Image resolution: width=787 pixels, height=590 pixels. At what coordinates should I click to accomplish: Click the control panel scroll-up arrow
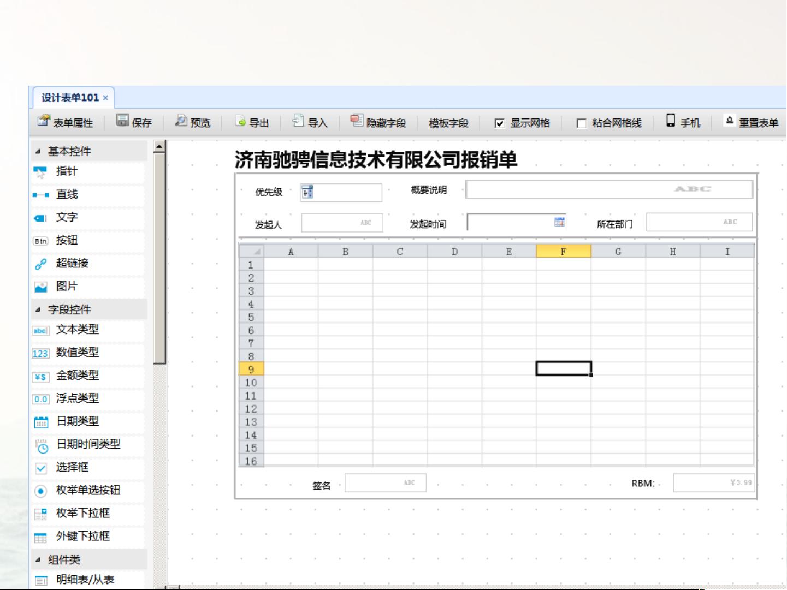pyautogui.click(x=159, y=146)
